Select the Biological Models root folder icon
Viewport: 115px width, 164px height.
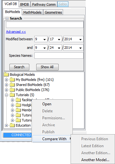(x=6, y=75)
